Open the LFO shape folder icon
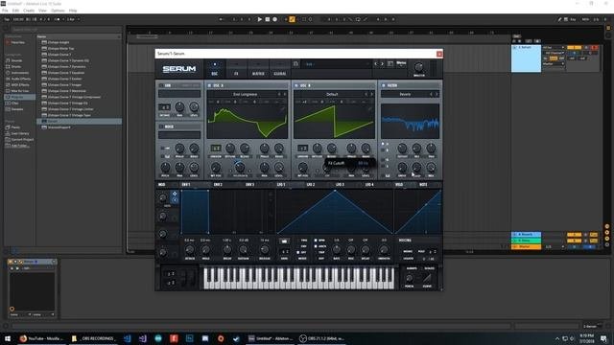 tap(284, 241)
